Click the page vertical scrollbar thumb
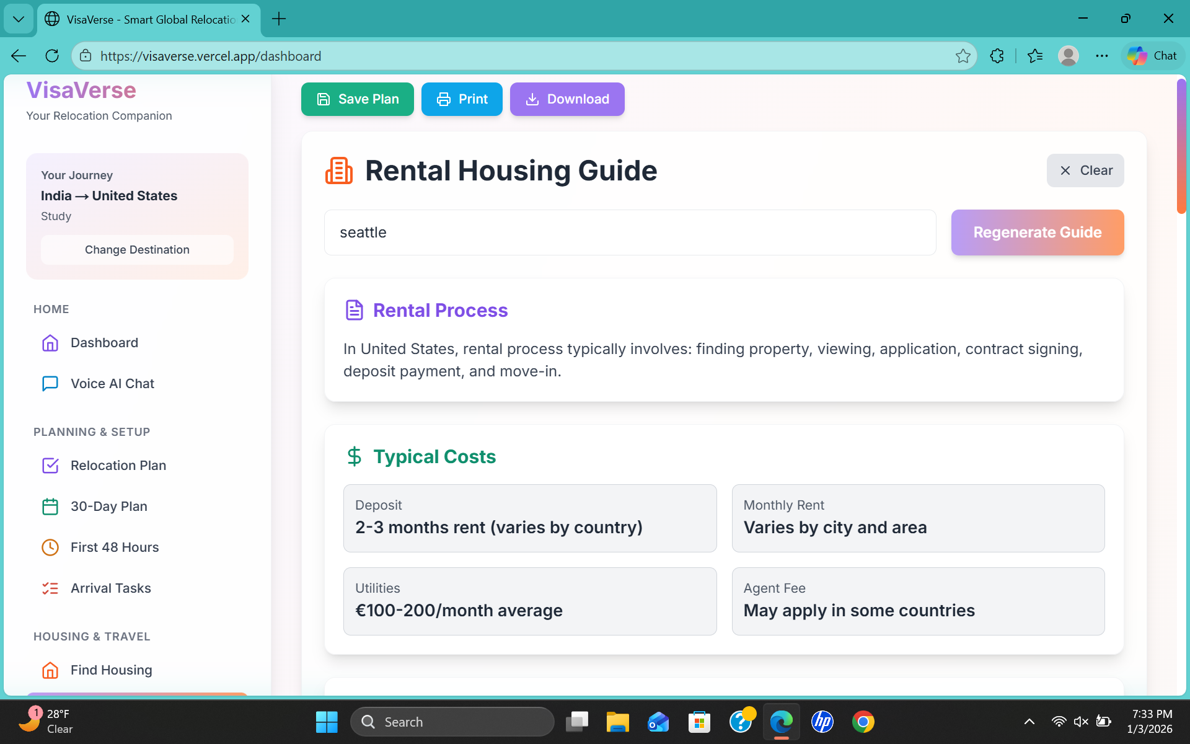1190x744 pixels. (x=1181, y=146)
